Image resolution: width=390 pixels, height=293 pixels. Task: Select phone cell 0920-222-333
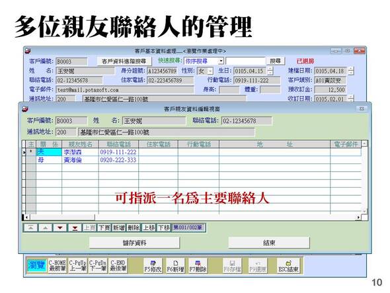[118, 160]
